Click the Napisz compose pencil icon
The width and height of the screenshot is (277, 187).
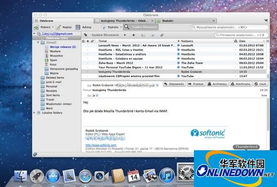[x=58, y=27]
